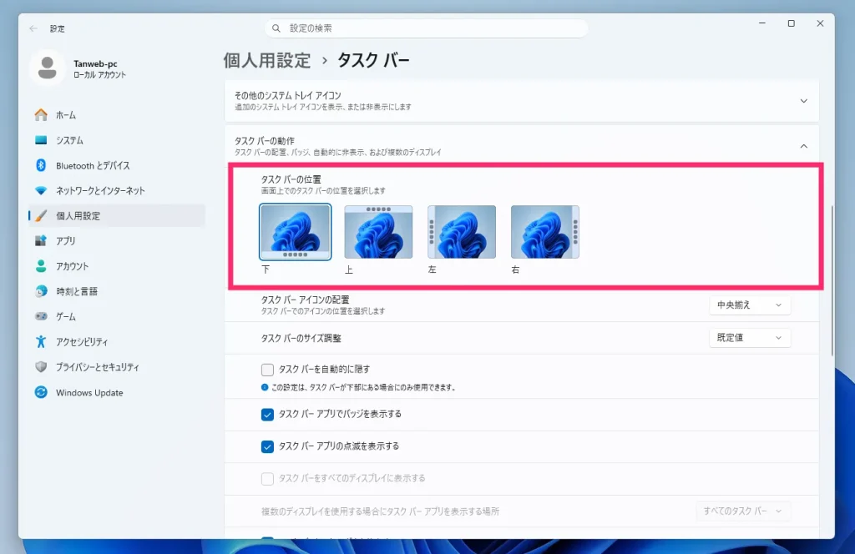Image resolution: width=855 pixels, height=554 pixels.
Task: Click the タスク バー アイコンの配置 label
Action: click(305, 300)
